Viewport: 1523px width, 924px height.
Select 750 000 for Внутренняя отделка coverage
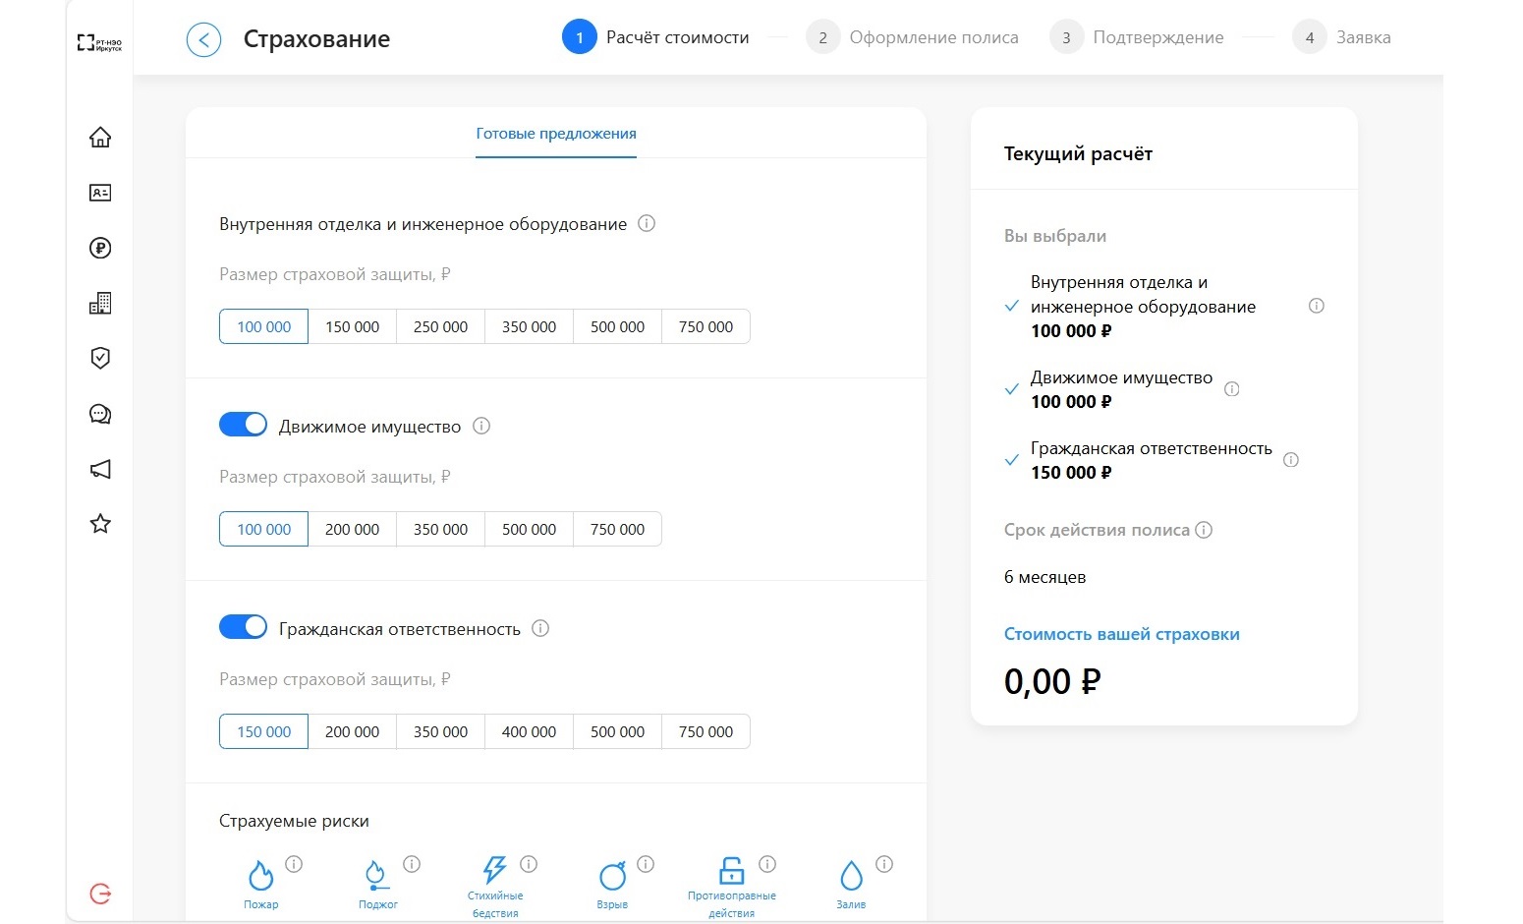pyautogui.click(x=706, y=326)
